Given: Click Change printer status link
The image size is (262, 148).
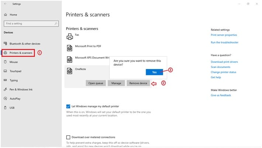Looking at the screenshot, I should 223,72.
